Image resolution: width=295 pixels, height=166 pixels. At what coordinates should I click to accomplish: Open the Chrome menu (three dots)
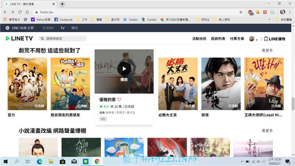(290, 12)
